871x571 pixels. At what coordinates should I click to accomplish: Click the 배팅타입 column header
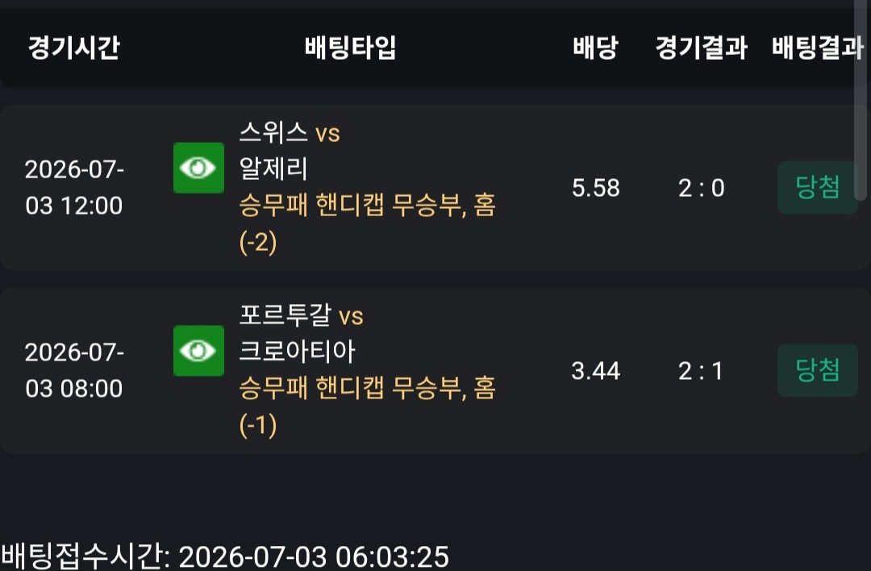coord(351,48)
